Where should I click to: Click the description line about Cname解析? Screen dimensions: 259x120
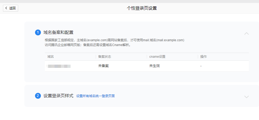(x=88, y=45)
